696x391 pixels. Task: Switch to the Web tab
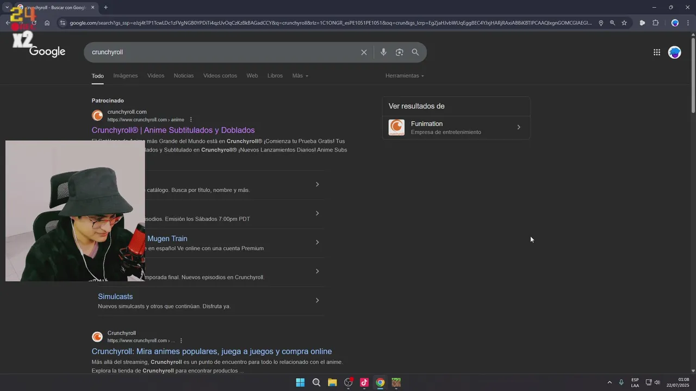(252, 75)
